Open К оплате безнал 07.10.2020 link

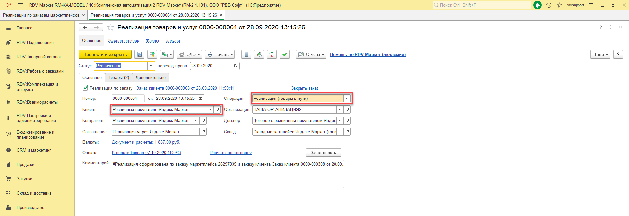click(147, 153)
